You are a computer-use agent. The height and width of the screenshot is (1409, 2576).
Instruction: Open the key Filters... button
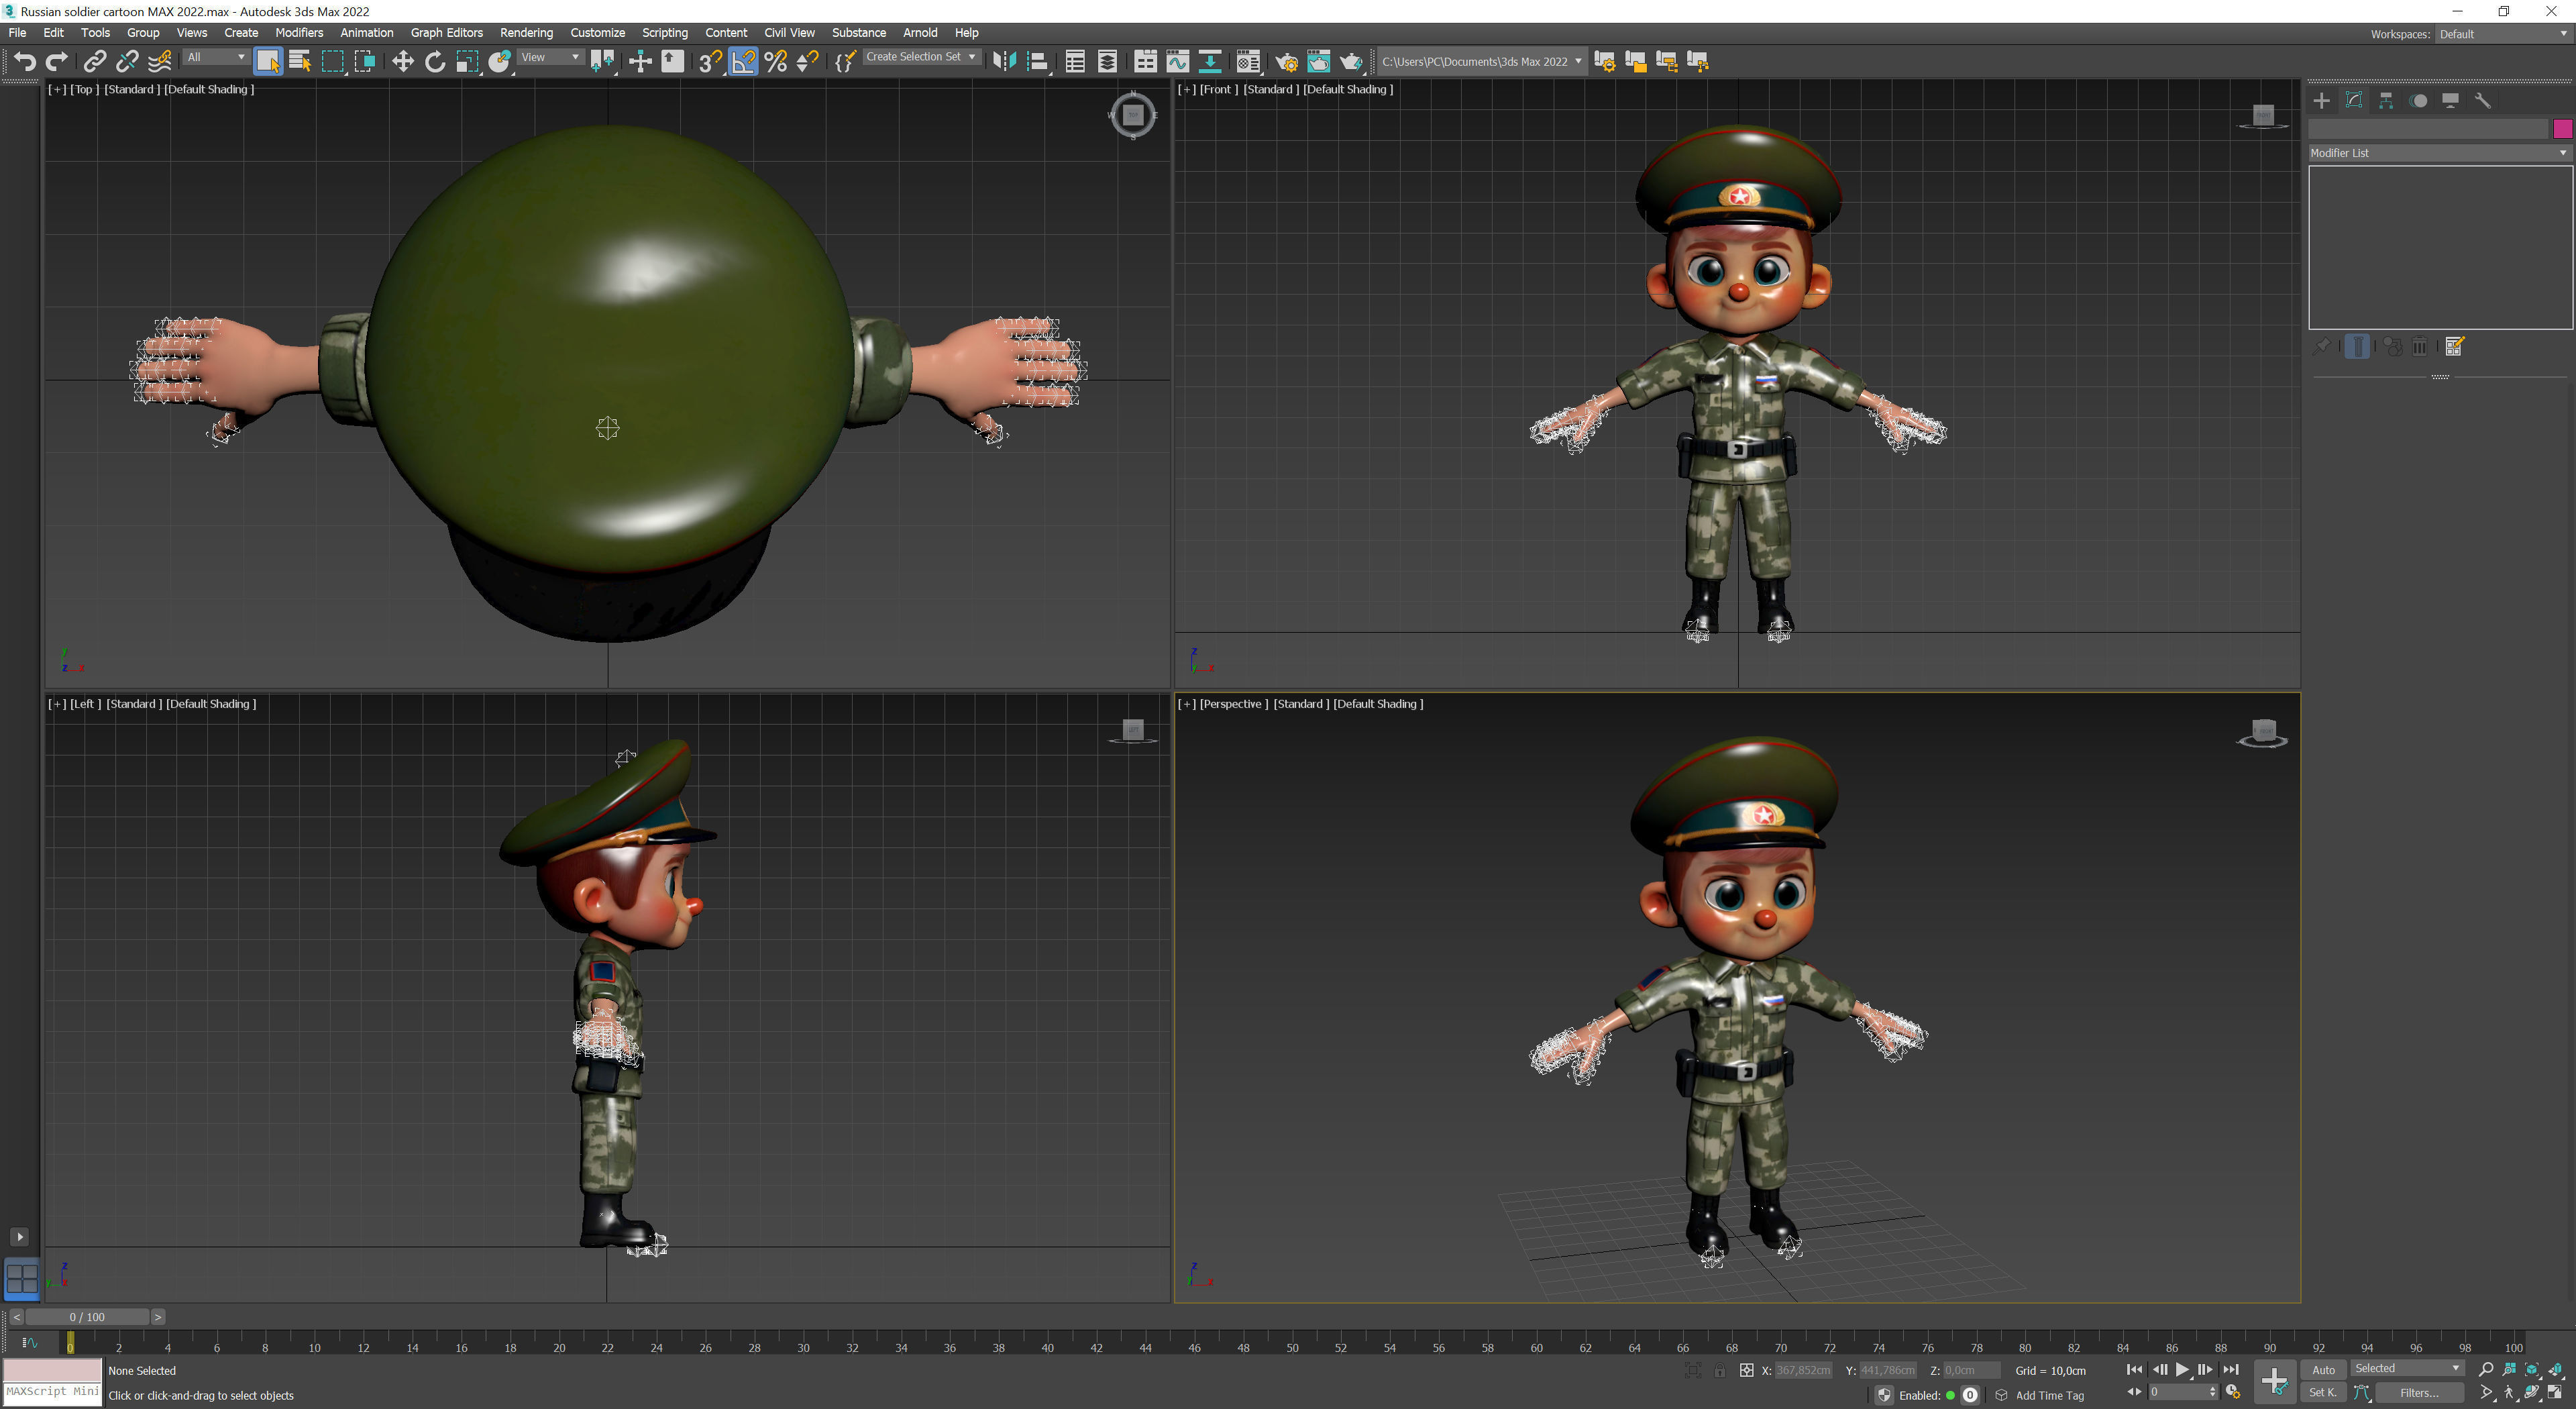pyautogui.click(x=2419, y=1392)
